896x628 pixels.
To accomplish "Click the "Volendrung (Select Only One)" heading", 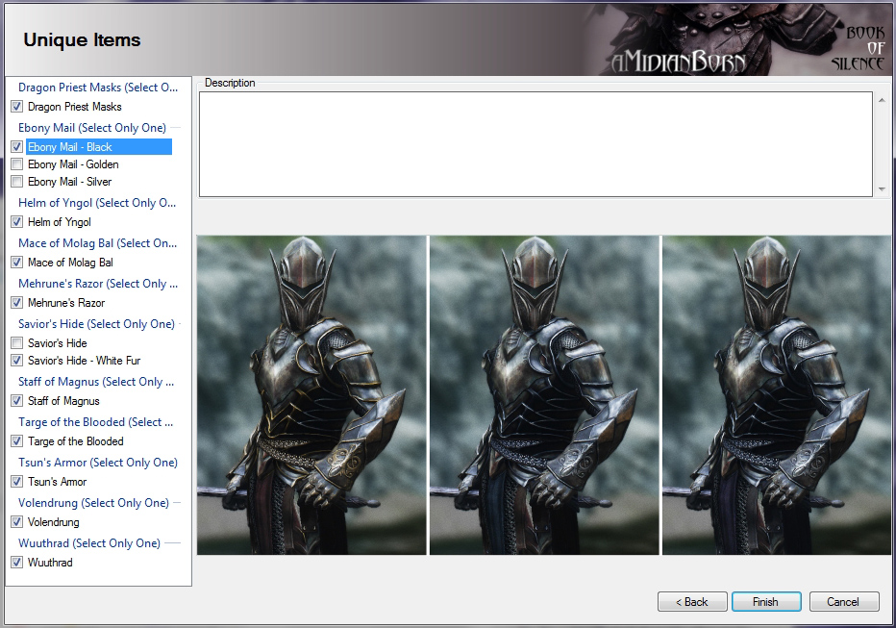I will [x=93, y=503].
